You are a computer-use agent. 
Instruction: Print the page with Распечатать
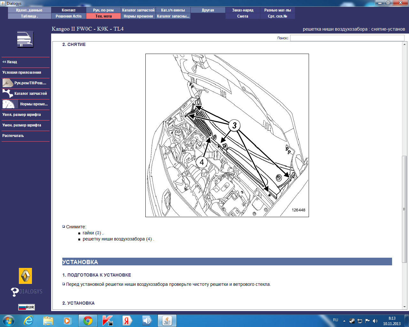26,136
